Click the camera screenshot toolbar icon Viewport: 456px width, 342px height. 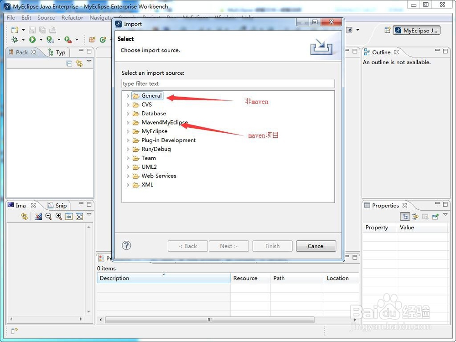[x=349, y=30]
